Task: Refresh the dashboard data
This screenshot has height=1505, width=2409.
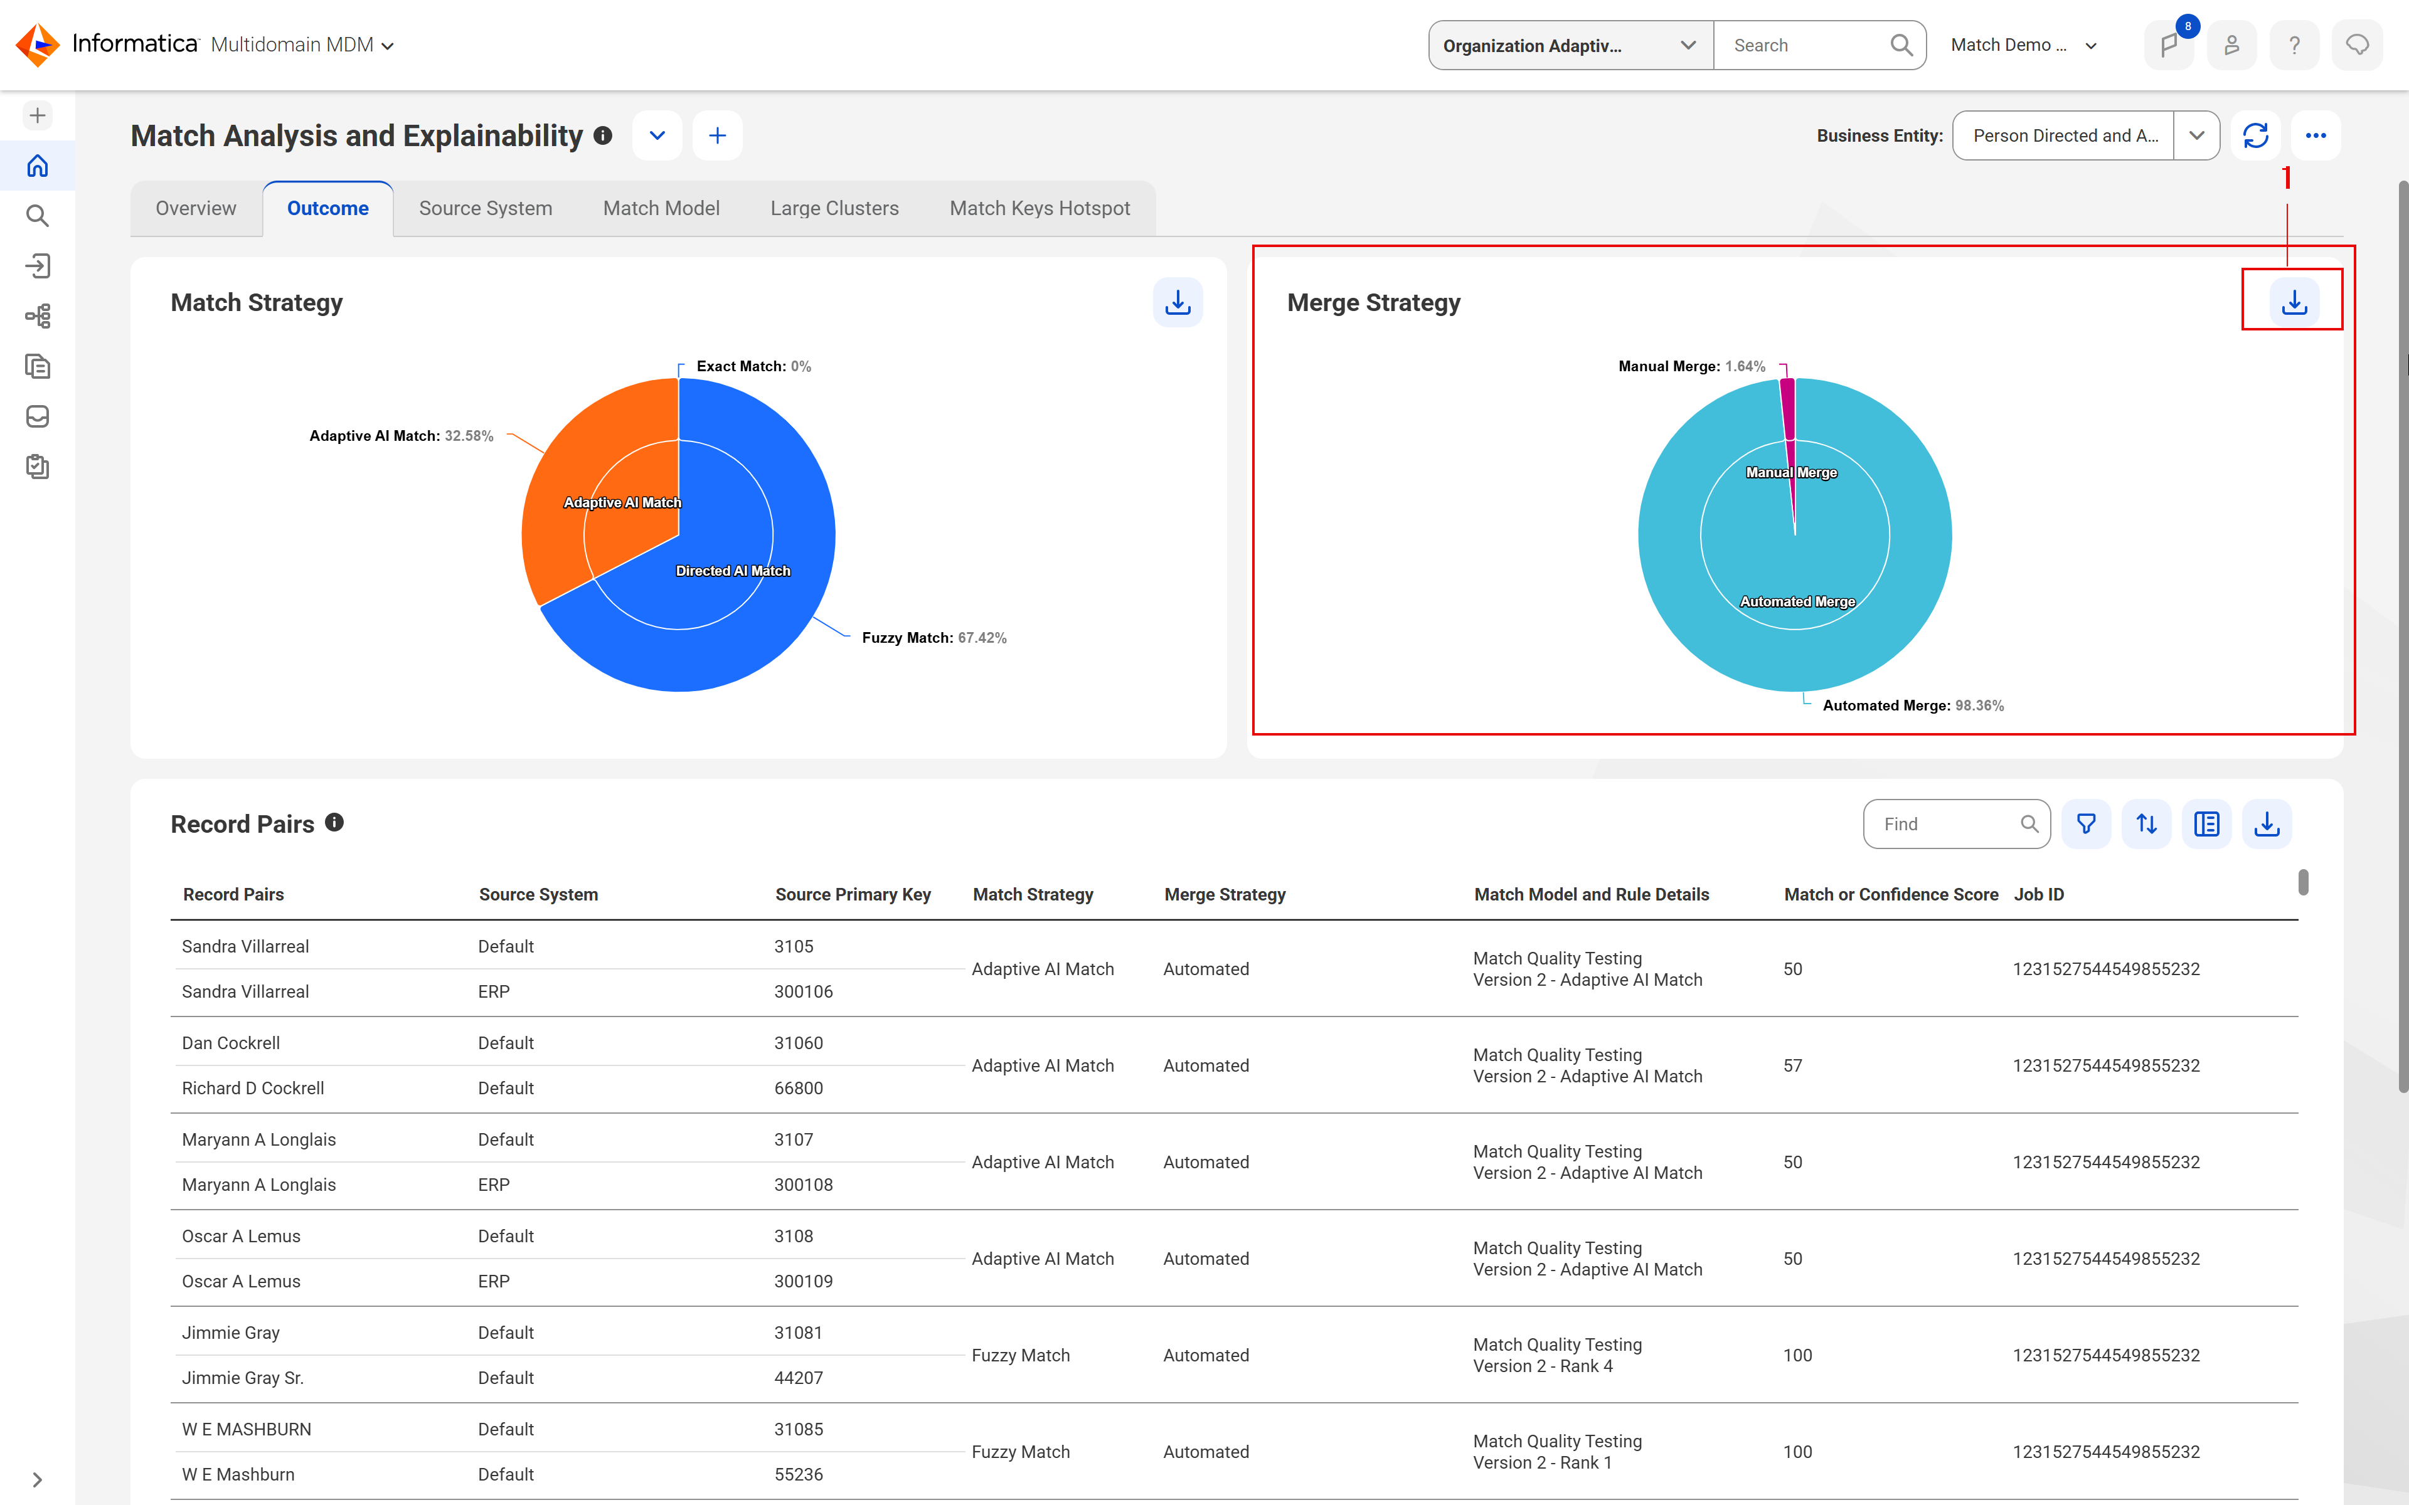Action: [2256, 135]
